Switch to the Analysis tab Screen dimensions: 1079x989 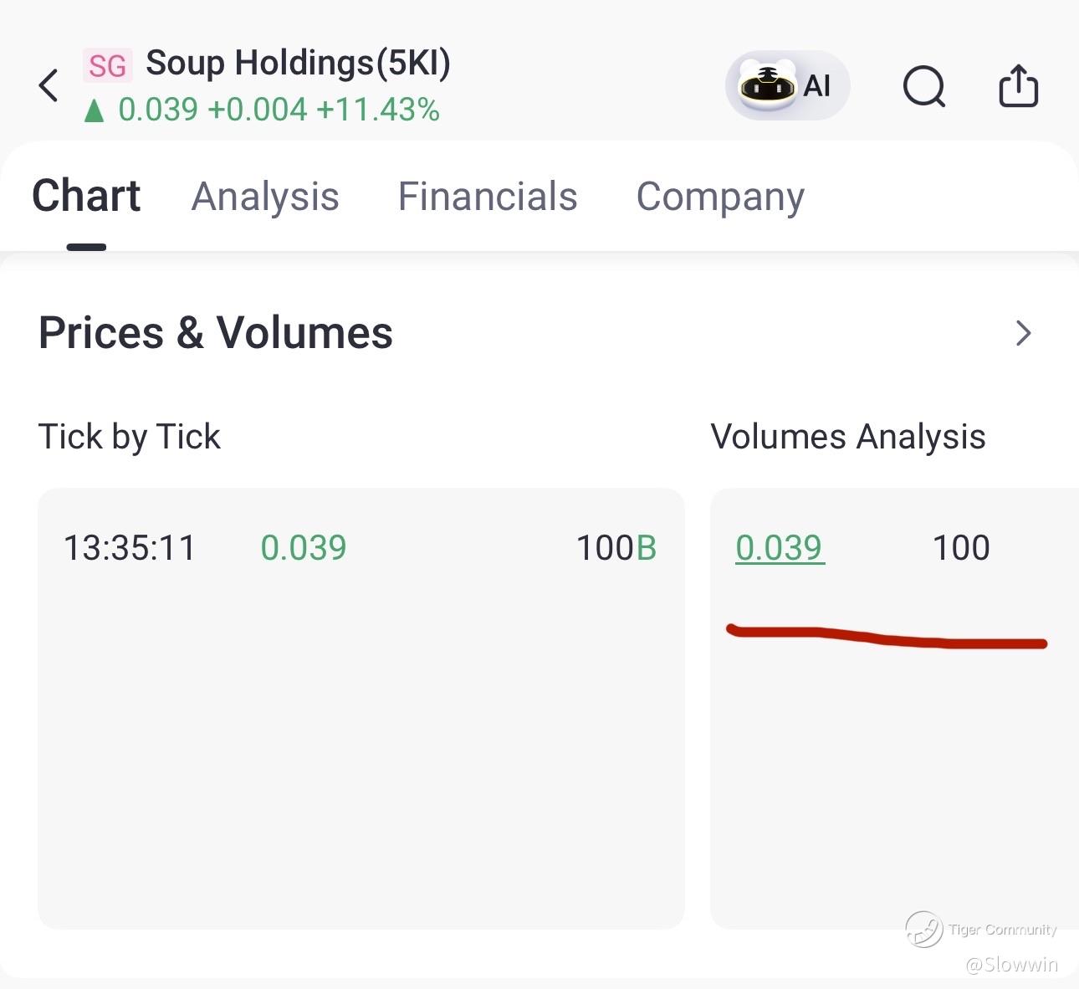point(265,197)
